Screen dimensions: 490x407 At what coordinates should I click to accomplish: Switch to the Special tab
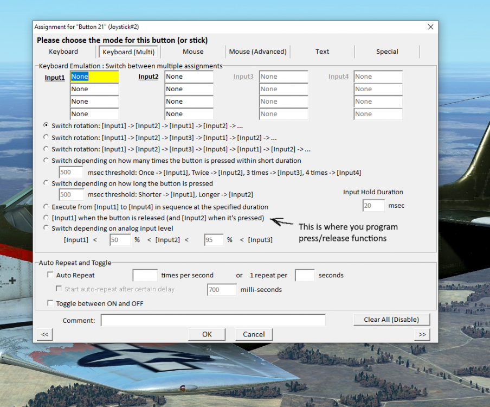[387, 52]
